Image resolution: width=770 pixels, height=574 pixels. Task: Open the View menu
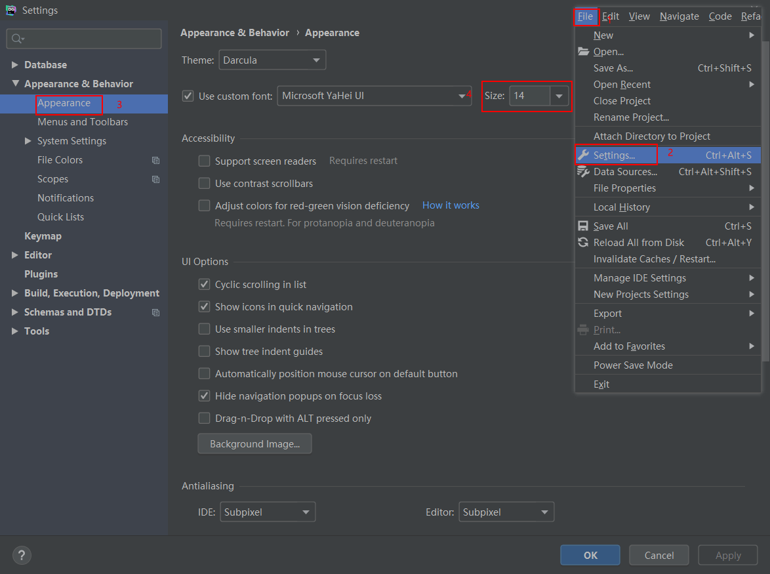639,16
